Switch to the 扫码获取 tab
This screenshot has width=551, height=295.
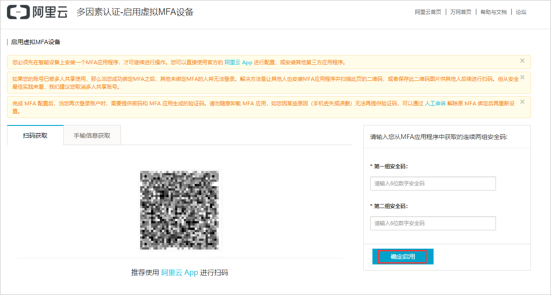click(35, 135)
